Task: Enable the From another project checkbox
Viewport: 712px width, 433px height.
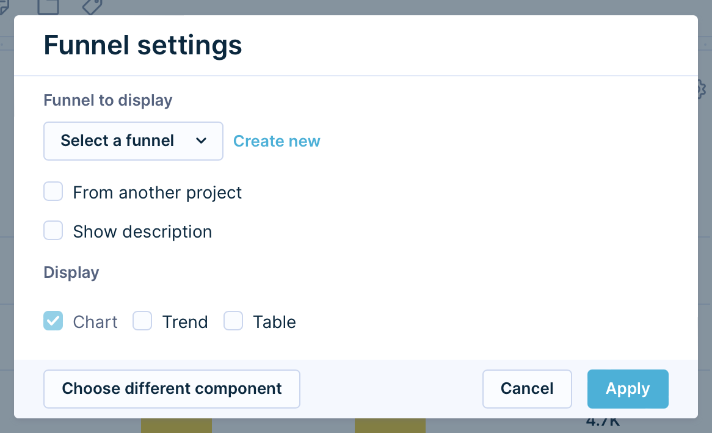Action: point(53,192)
